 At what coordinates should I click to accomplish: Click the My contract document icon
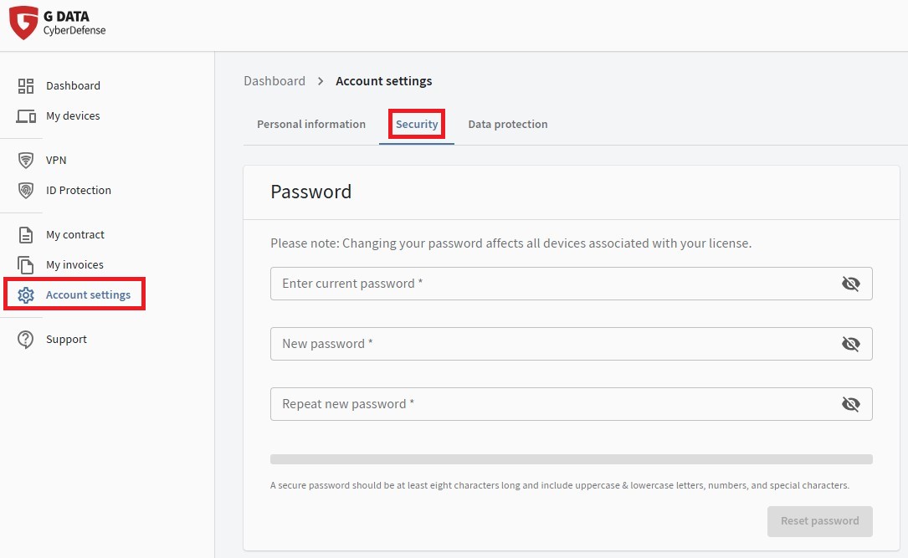tap(26, 234)
